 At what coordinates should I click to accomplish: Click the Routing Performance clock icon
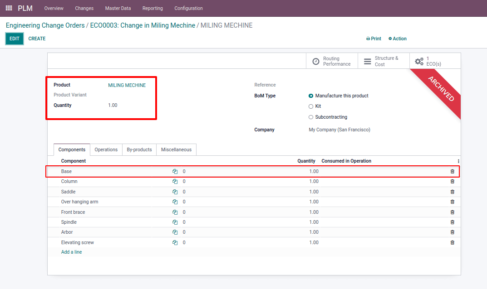(x=315, y=62)
